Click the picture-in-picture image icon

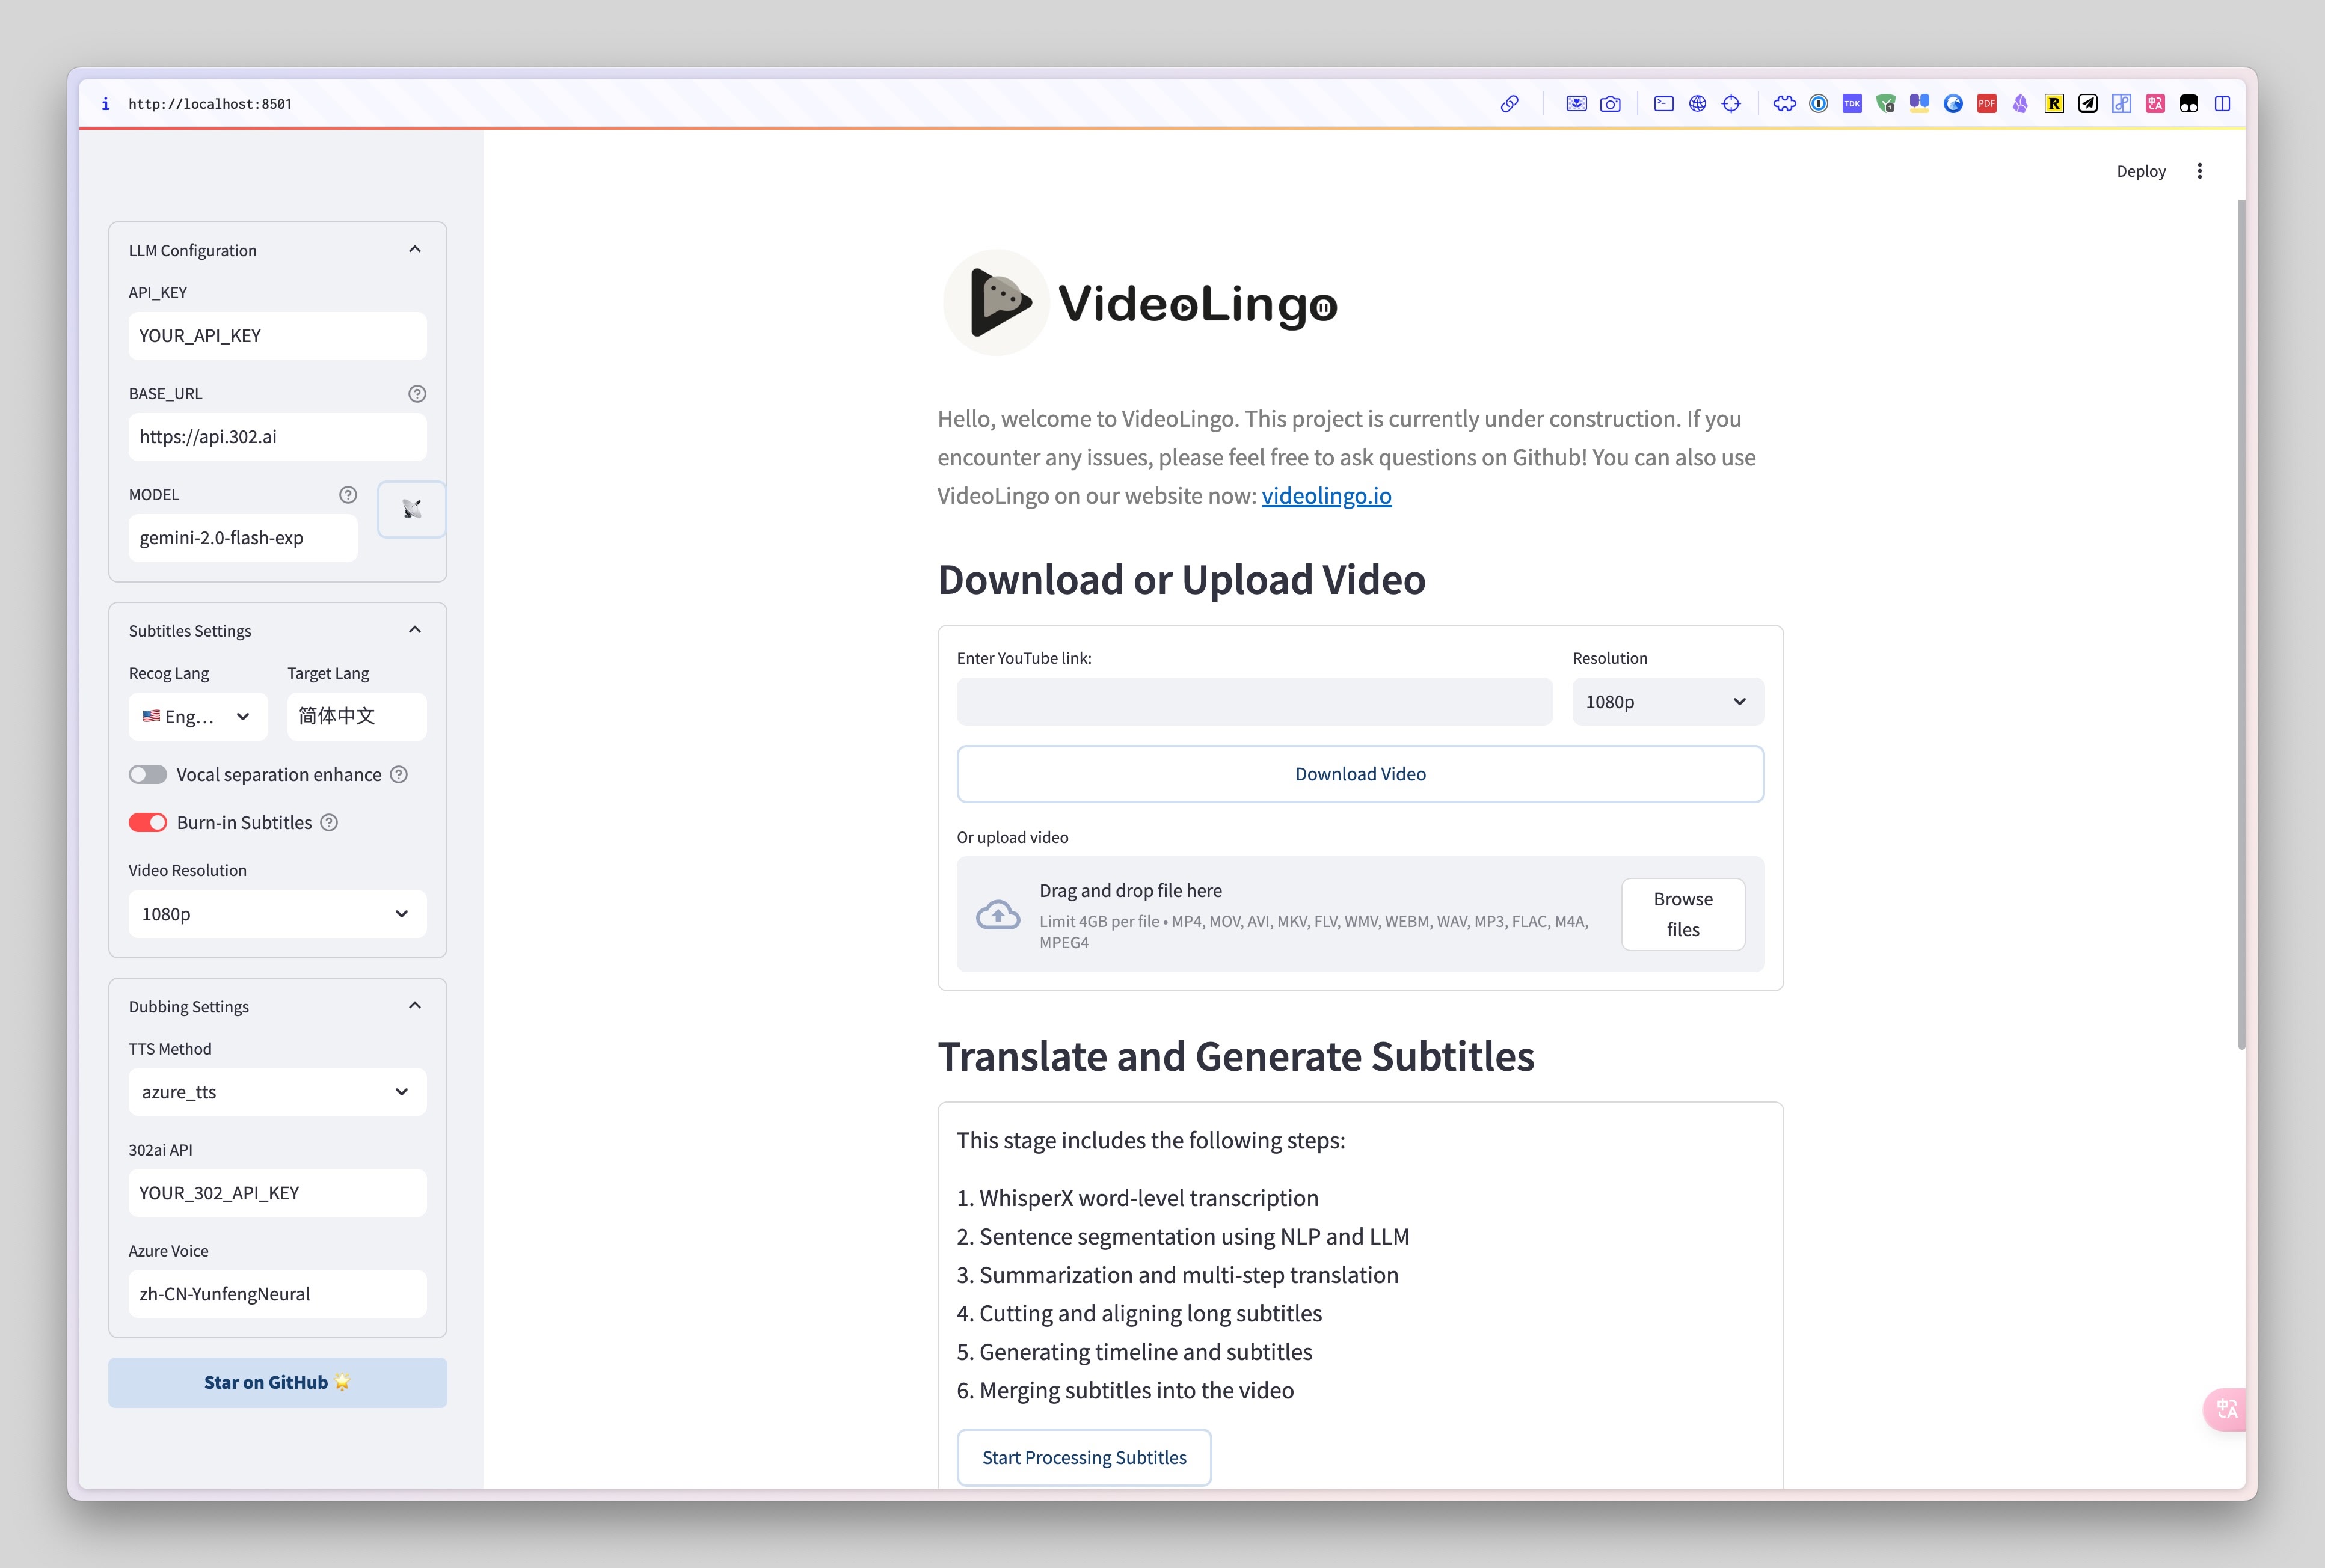click(x=1576, y=103)
